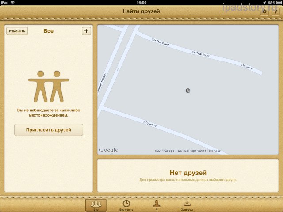This screenshot has height=212, width=283.
Task: Tap the Google logo on the map
Action: click(x=108, y=150)
